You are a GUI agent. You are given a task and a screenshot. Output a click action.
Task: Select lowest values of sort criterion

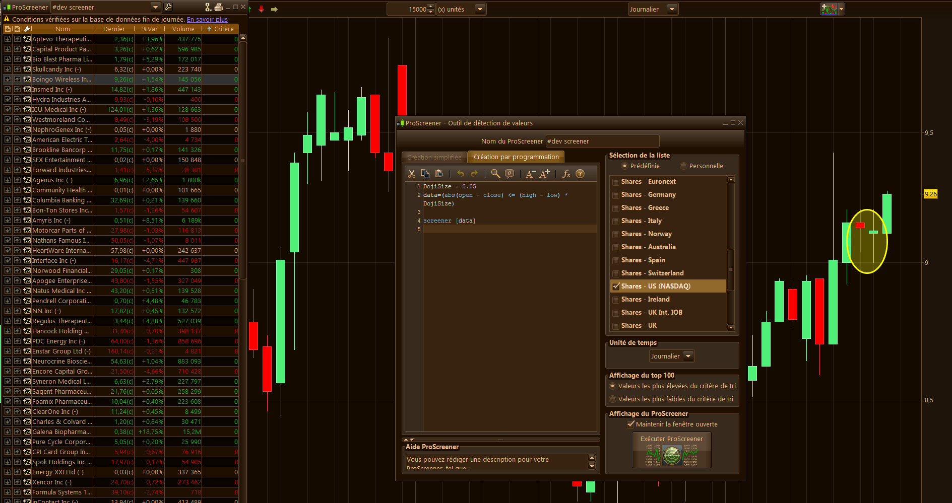613,399
